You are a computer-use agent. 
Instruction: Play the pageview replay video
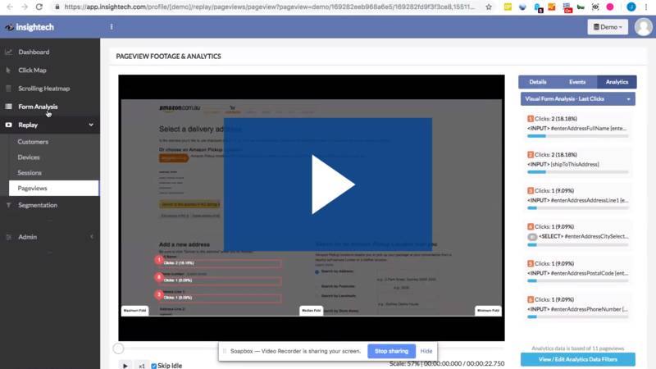(328, 184)
